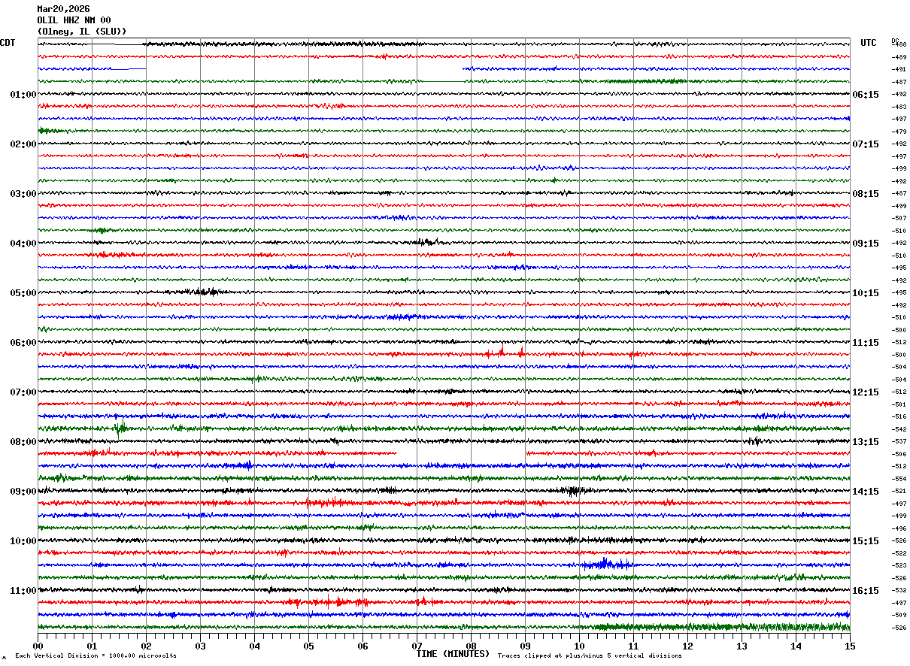Image resolution: width=910 pixels, height=666 pixels.
Task: Select the 02:00 CDT time label
Action: 23,144
